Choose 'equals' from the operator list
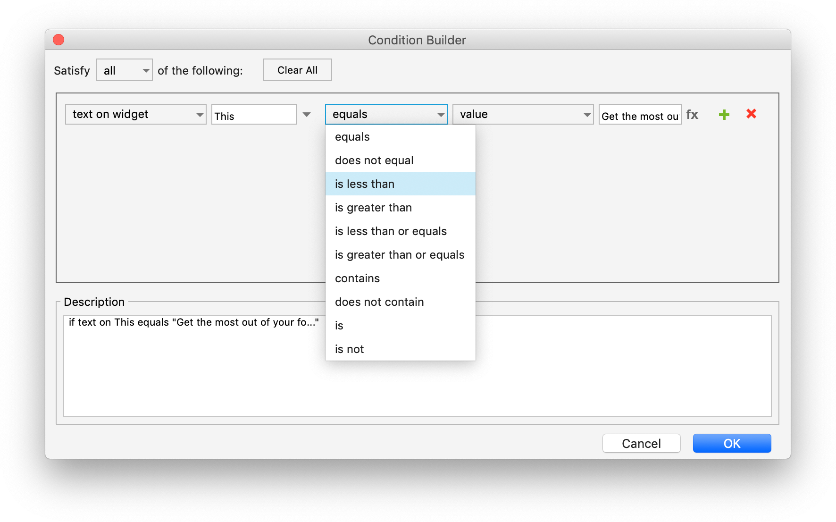 (x=401, y=137)
